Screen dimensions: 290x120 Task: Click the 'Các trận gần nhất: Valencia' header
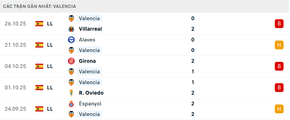39,6
